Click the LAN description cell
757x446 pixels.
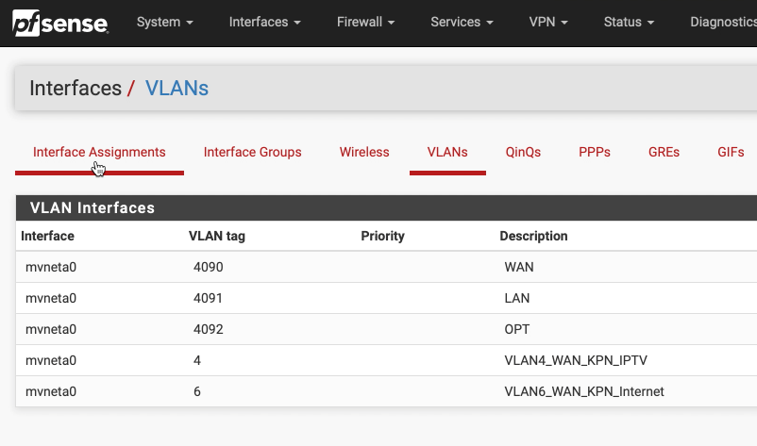(517, 299)
